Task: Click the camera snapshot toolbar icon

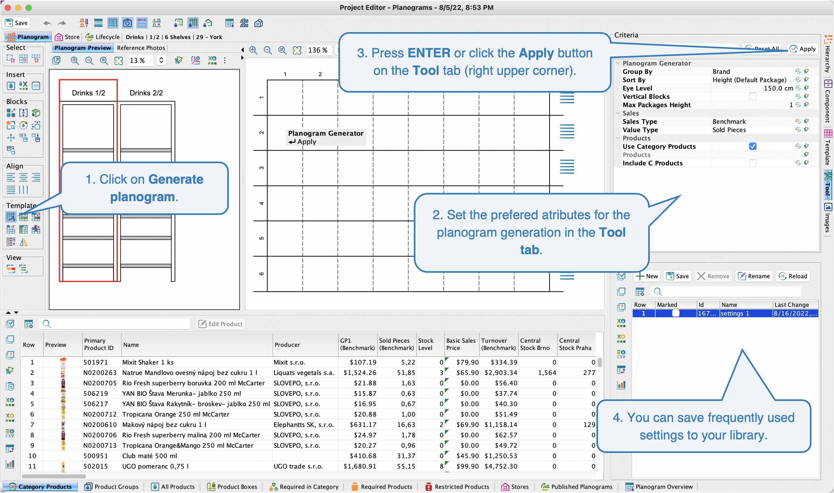Action: 127,23
